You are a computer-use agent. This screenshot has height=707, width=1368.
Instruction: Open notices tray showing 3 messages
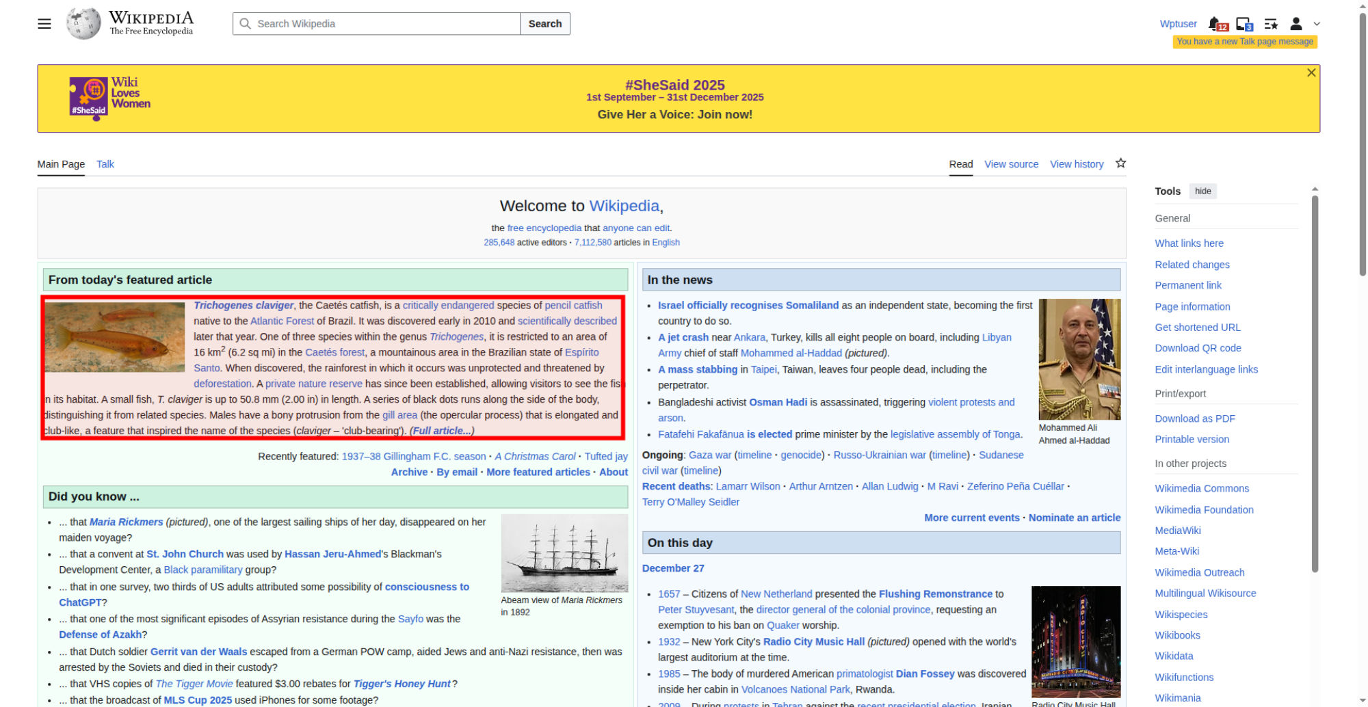1244,24
